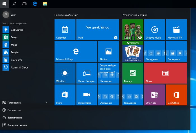Click the Windows Start button
196x133 pixels.
[4, 4]
